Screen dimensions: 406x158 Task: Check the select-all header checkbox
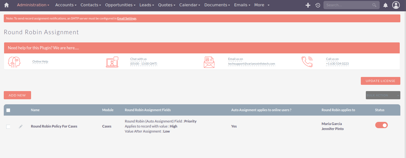click(8, 110)
